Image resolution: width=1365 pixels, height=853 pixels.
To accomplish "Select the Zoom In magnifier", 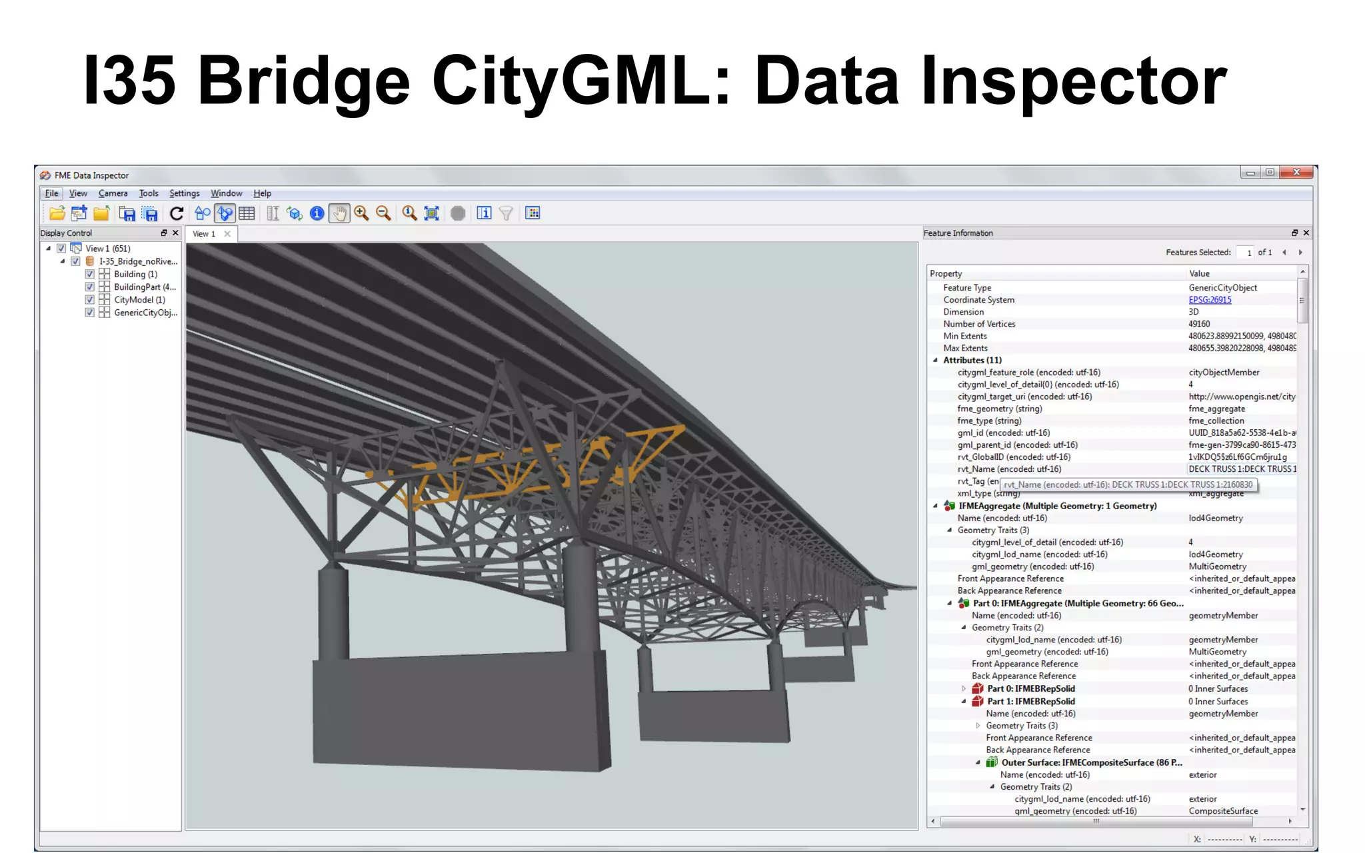I will (x=361, y=213).
